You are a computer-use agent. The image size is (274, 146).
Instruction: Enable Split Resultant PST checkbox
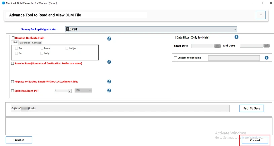point(12,91)
